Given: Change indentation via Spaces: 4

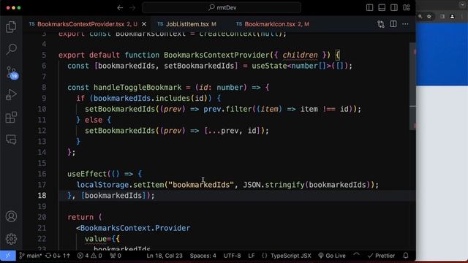Looking at the screenshot, I should tap(203, 256).
